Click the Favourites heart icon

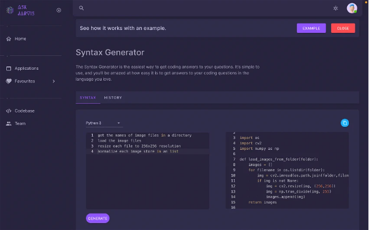pyautogui.click(x=9, y=81)
